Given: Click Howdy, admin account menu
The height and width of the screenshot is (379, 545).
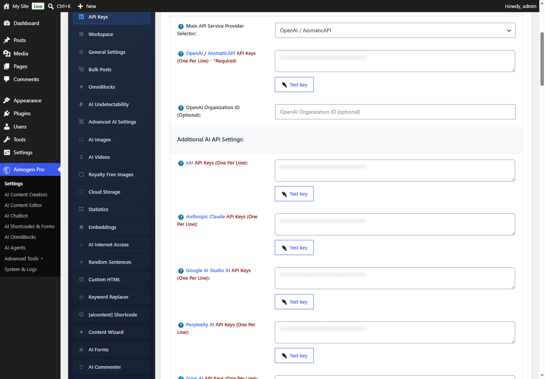Looking at the screenshot, I should click(520, 6).
